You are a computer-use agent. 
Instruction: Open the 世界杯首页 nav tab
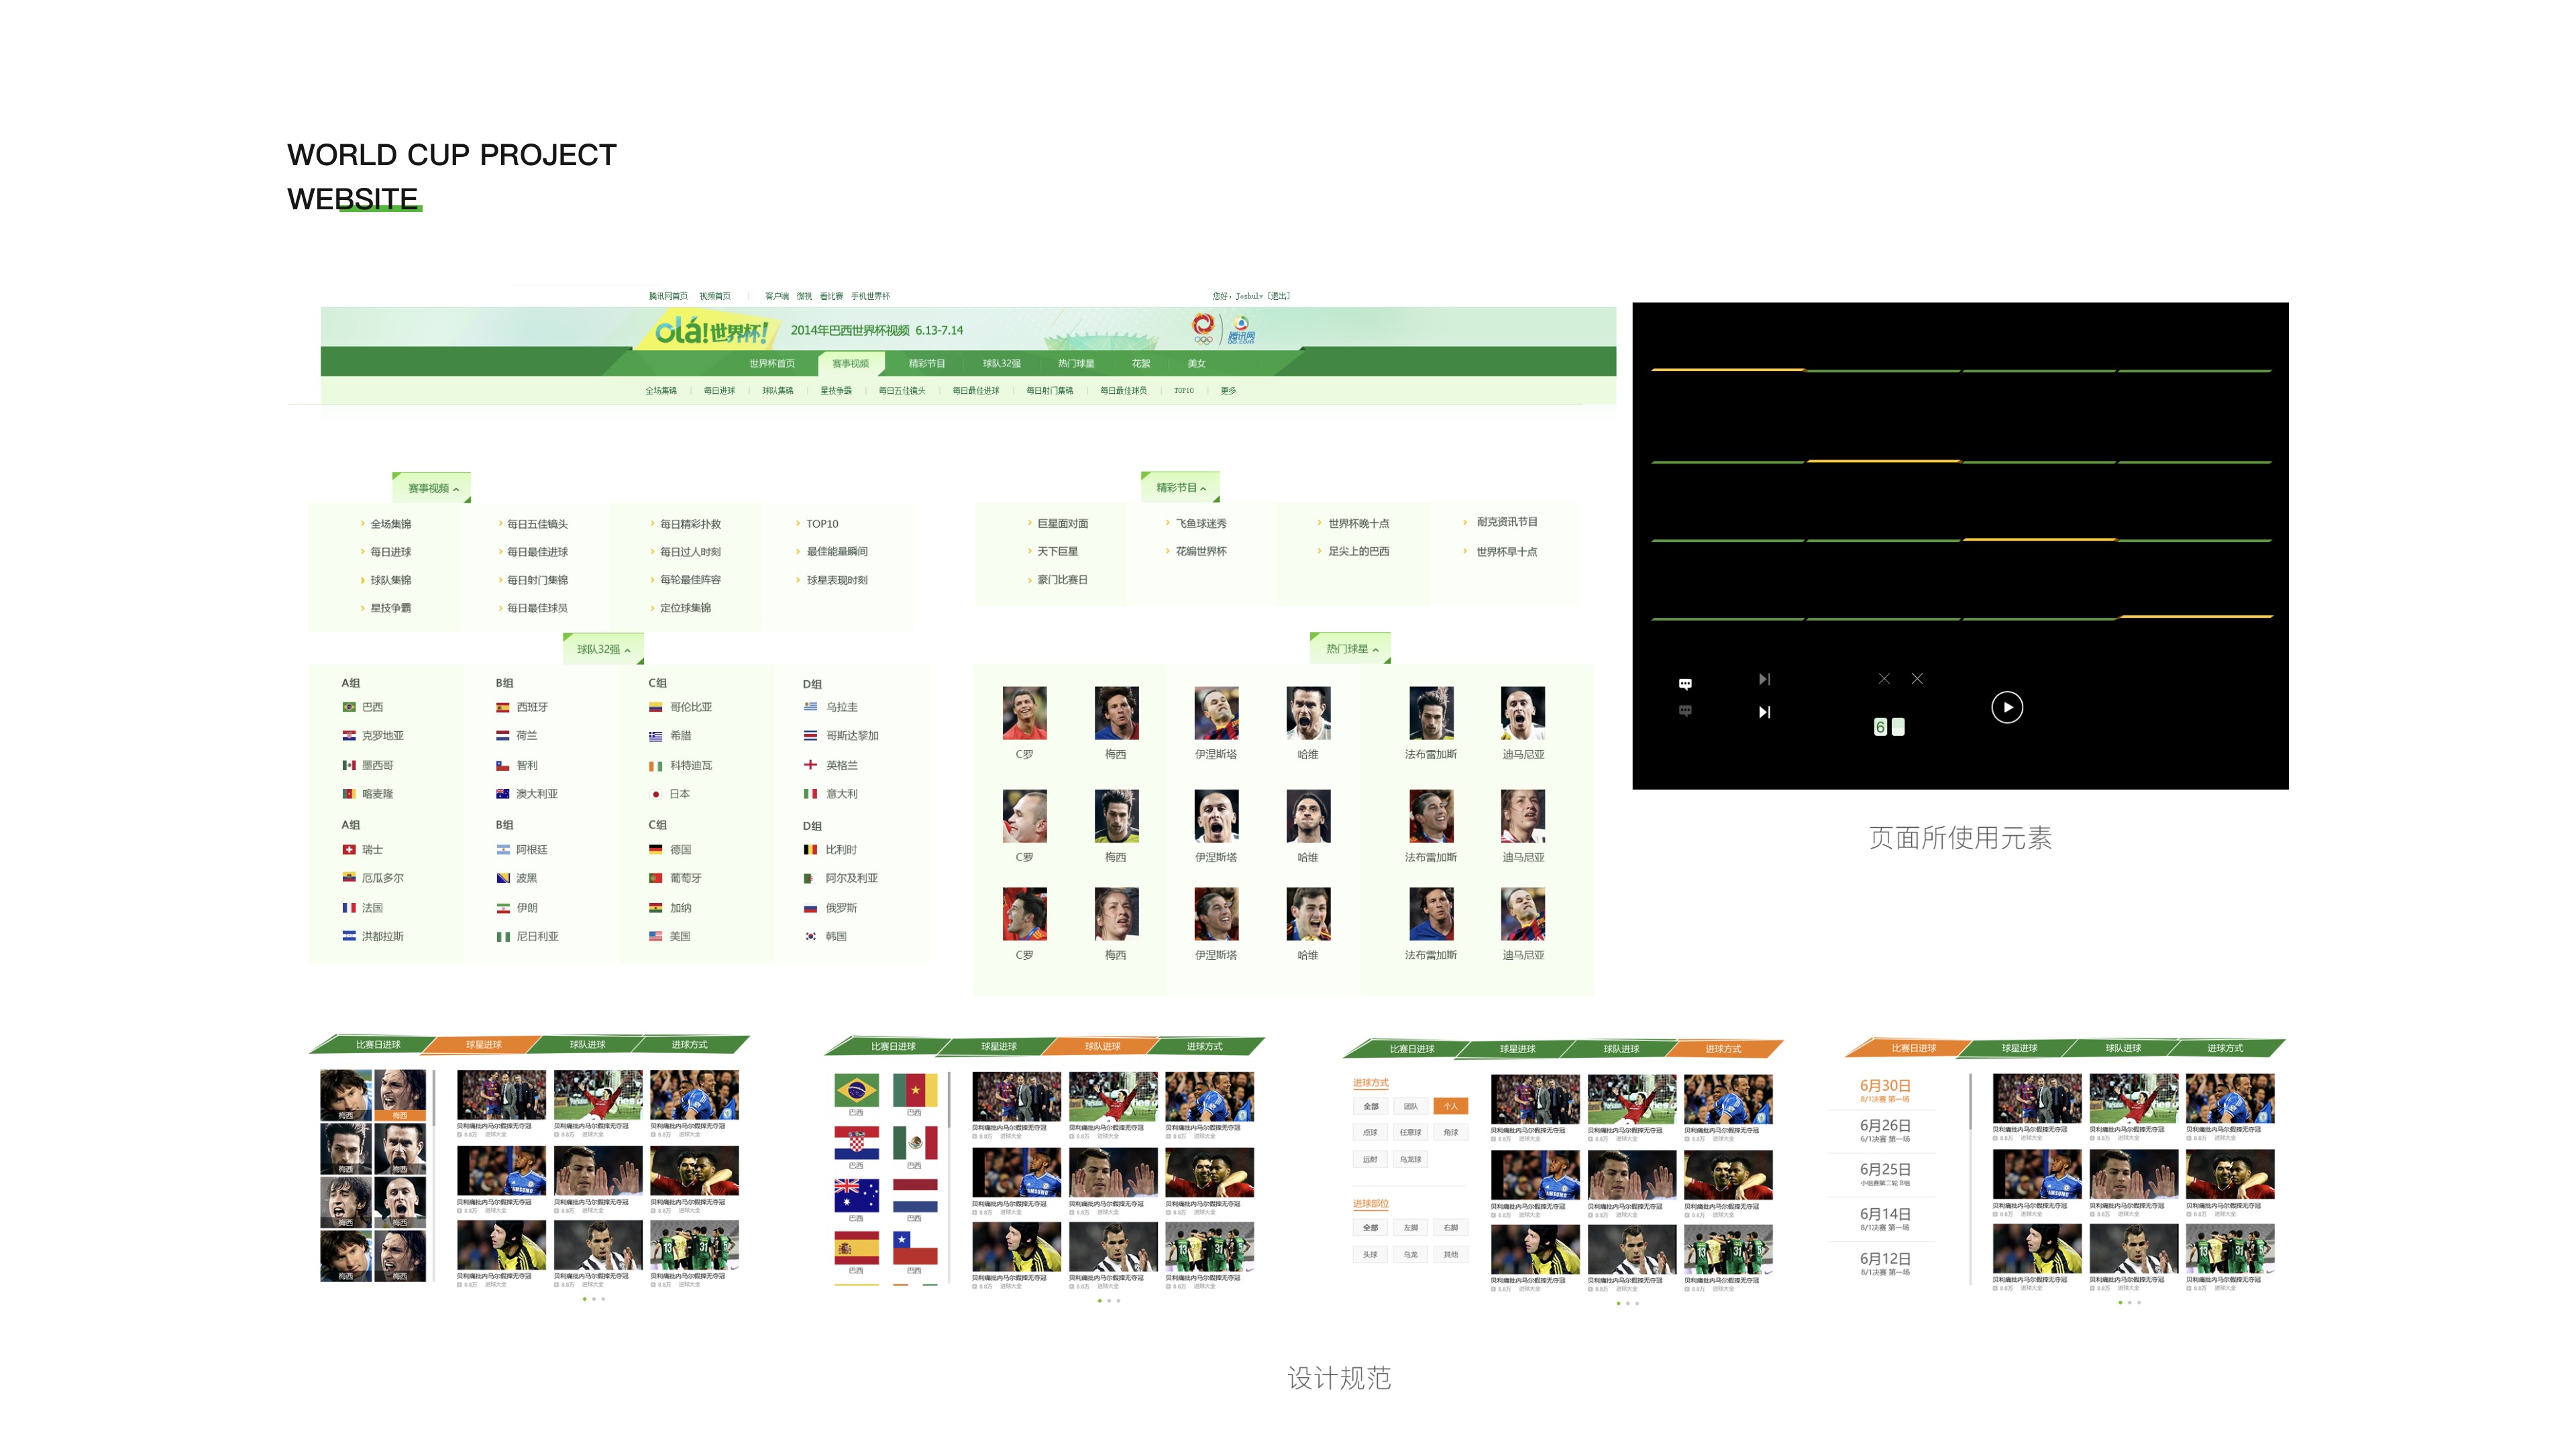(x=772, y=364)
